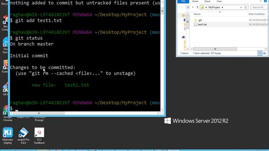
Task: Click the Explorer file list scroll left arrow
Action: (x=192, y=49)
